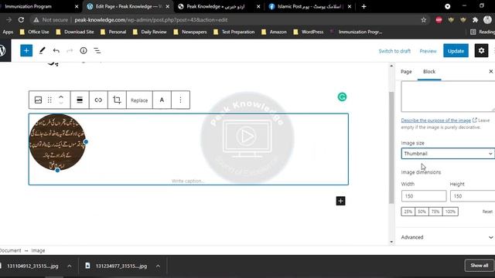Click the red ABP extension icon

439,20
